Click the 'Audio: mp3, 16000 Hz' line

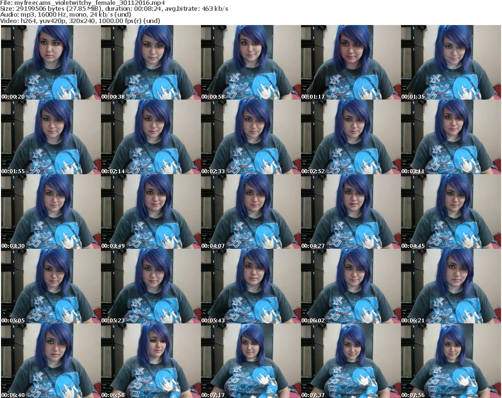[x=66, y=15]
